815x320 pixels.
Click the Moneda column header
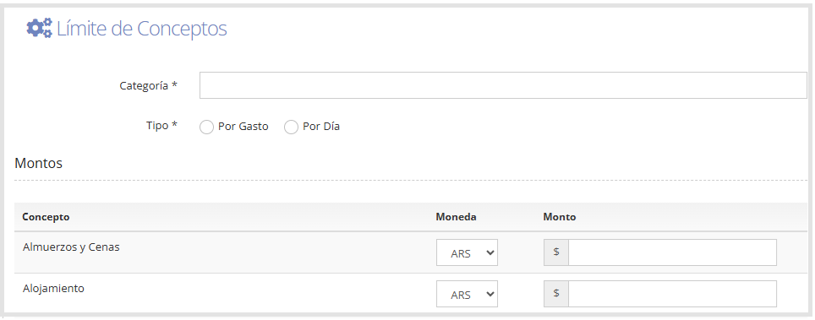tap(456, 217)
